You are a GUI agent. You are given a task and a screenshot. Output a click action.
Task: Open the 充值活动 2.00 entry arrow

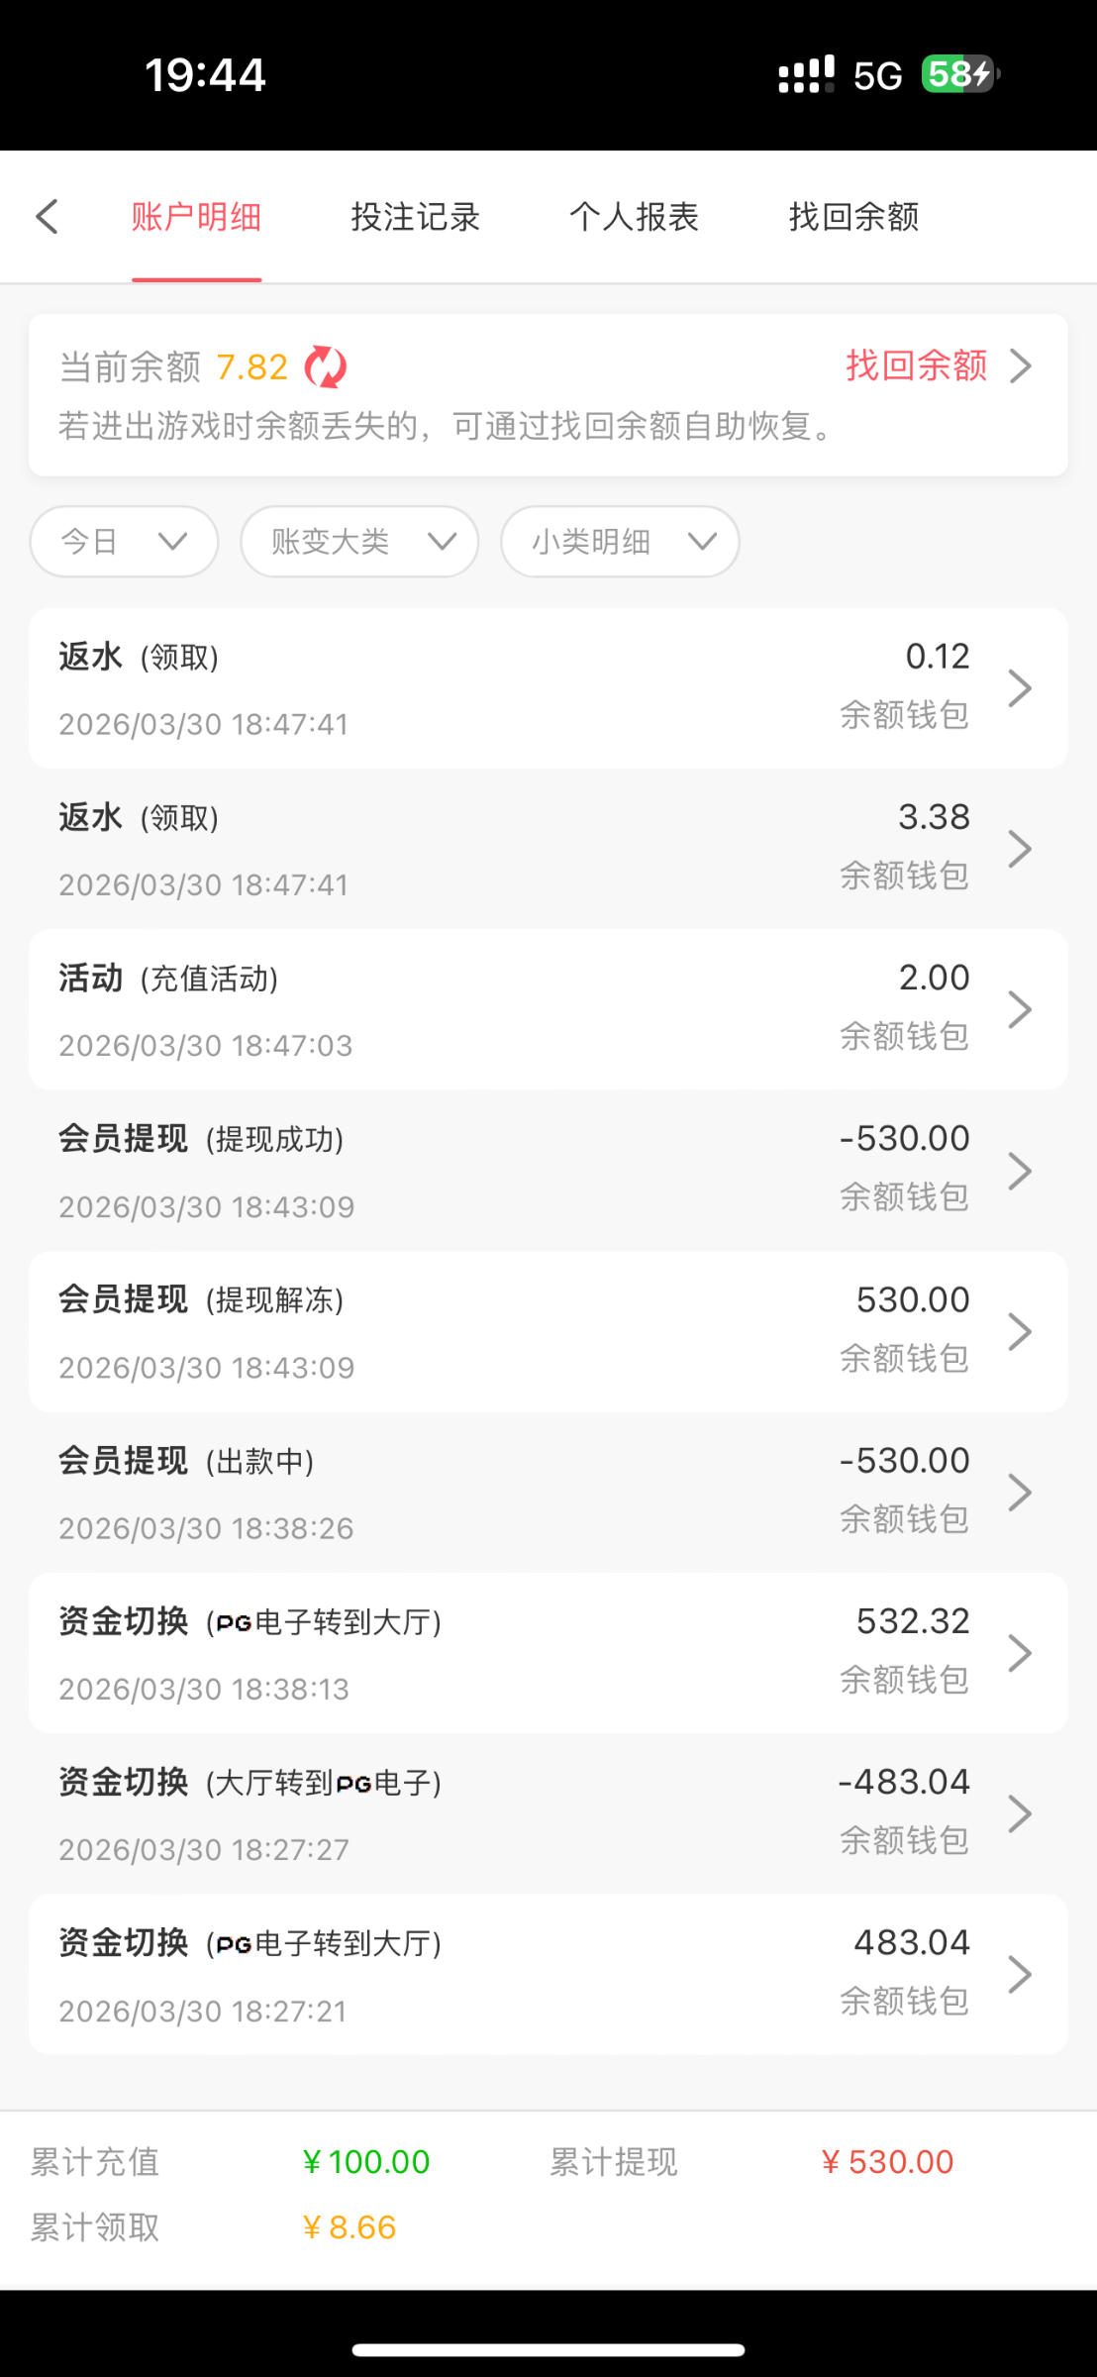pyautogui.click(x=1020, y=1010)
